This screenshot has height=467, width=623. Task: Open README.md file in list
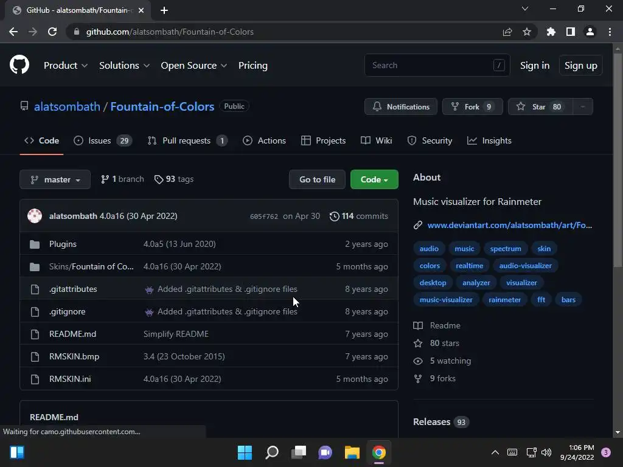pos(73,334)
